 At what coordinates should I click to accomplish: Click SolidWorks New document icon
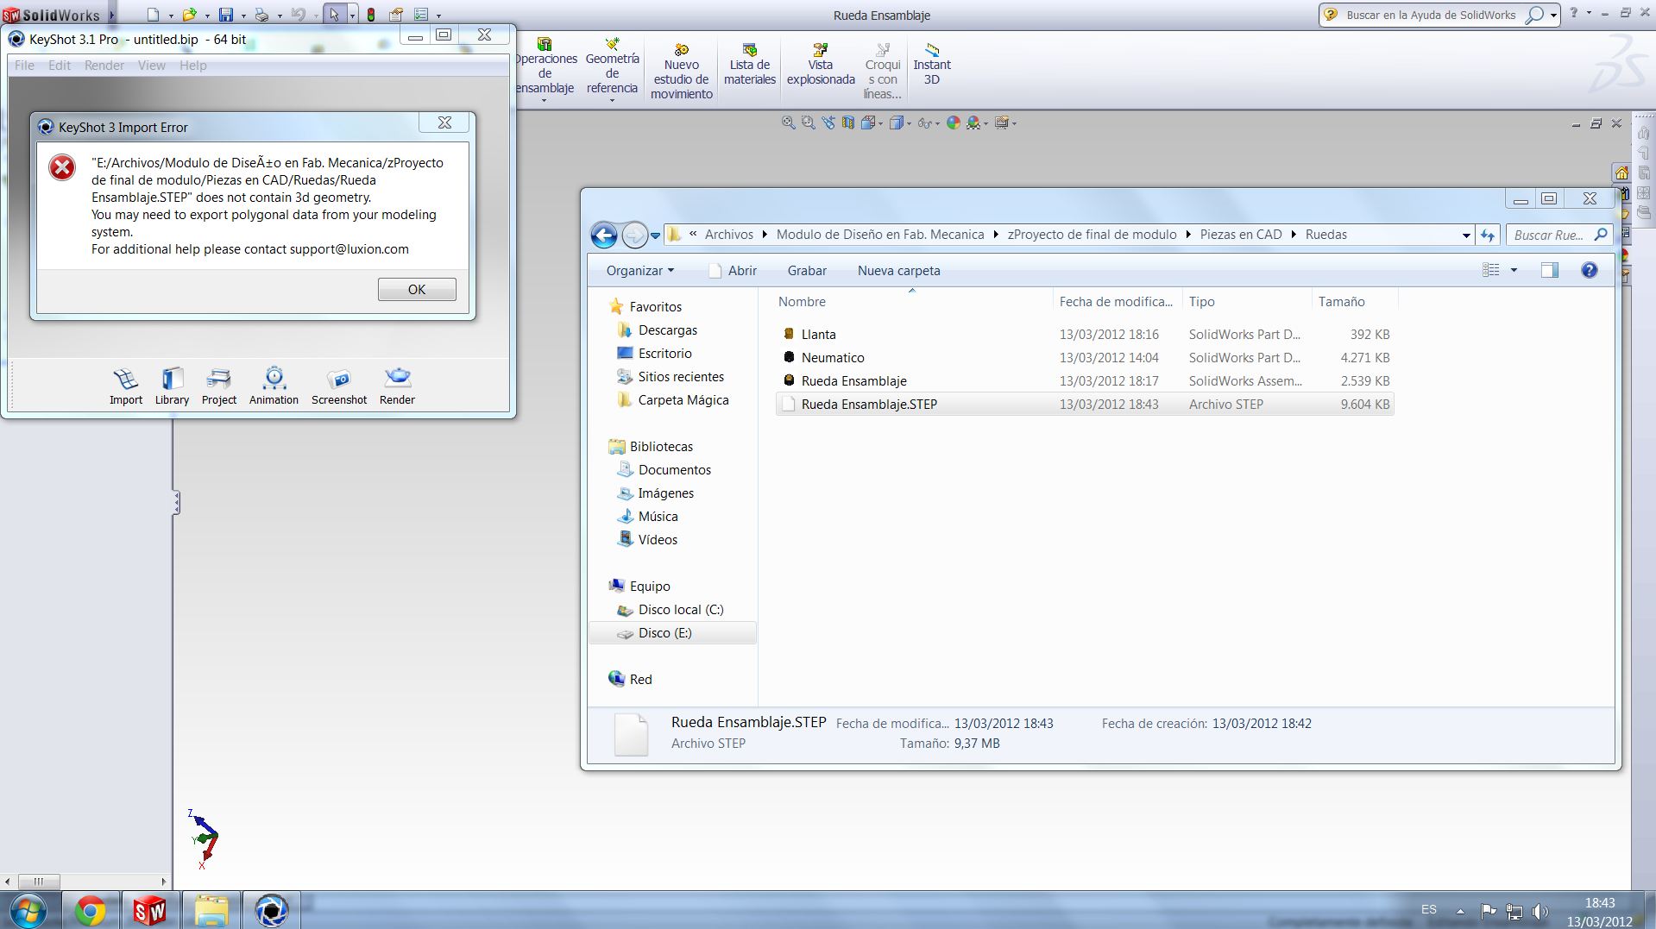(x=153, y=15)
